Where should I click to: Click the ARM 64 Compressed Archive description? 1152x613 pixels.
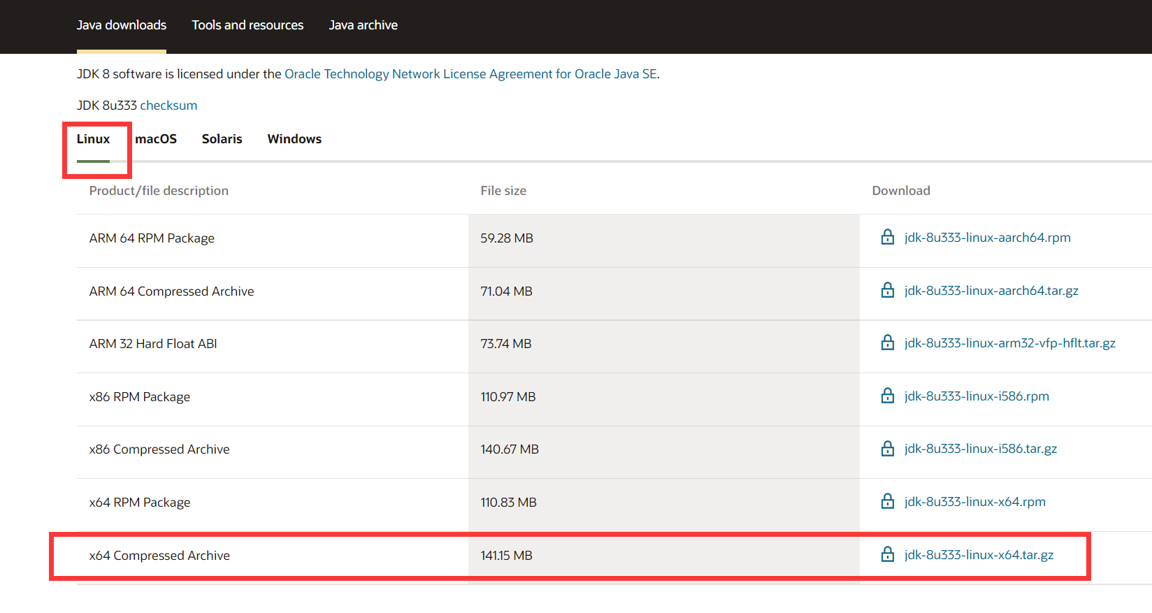171,291
